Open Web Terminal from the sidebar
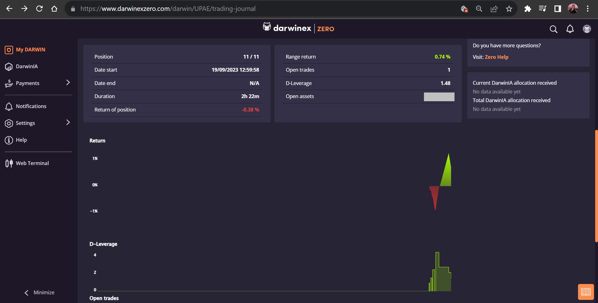Viewport: 598px width, 303px height. point(32,163)
